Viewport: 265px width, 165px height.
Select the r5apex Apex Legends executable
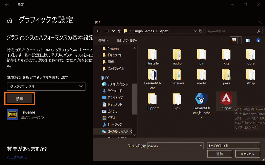[226, 101]
